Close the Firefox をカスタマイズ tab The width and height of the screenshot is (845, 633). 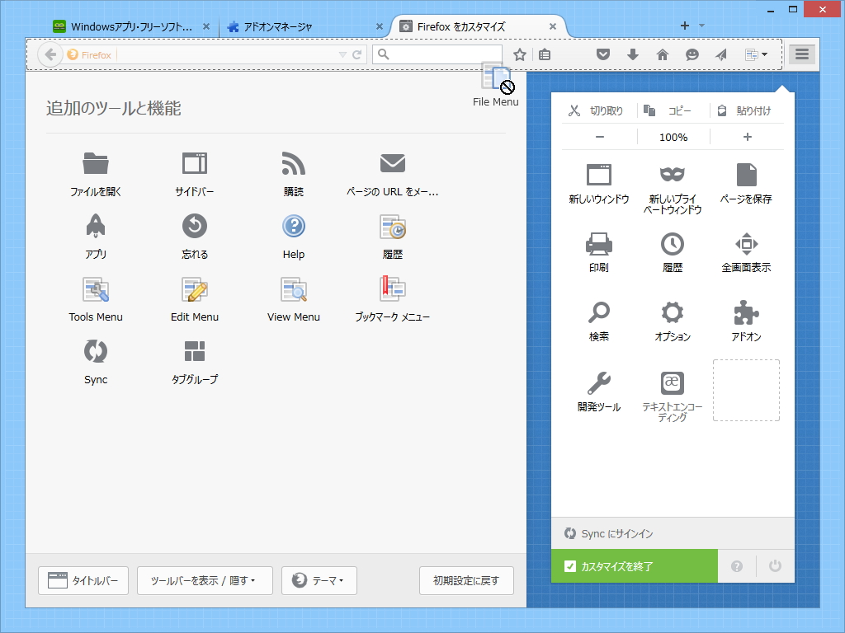[552, 26]
